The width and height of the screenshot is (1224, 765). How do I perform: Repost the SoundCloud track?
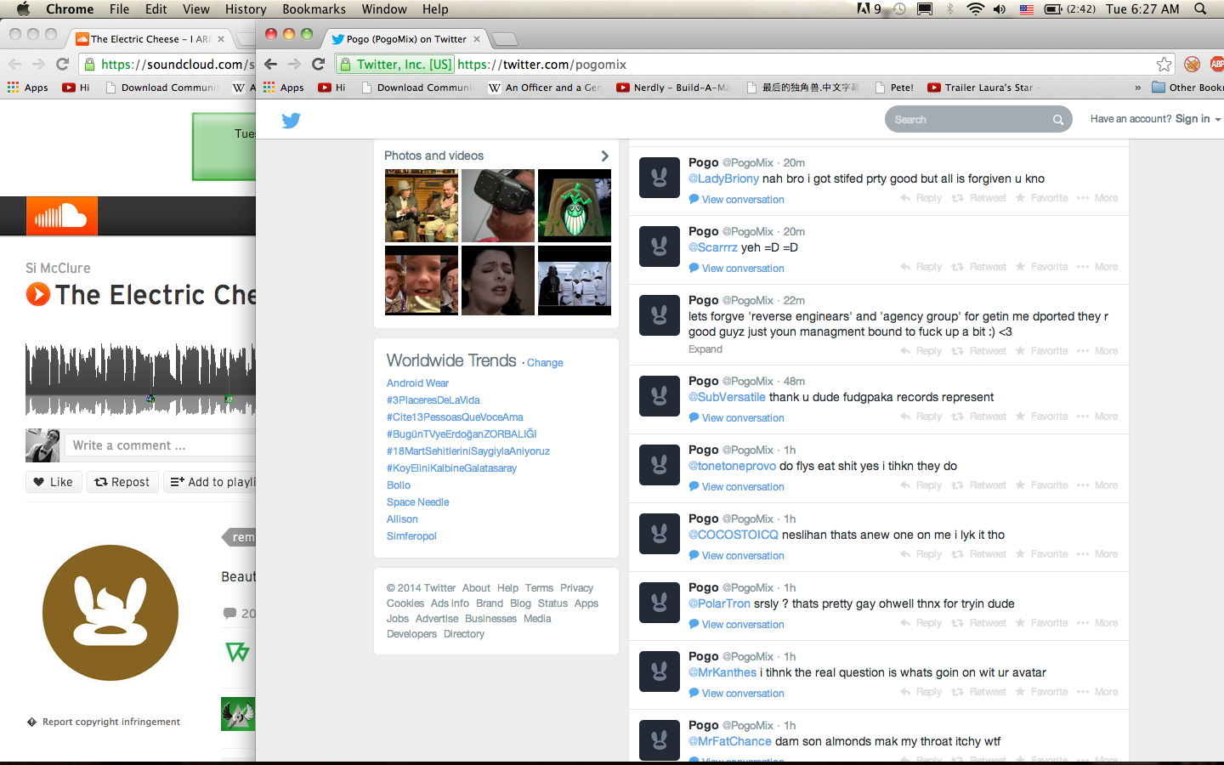[x=122, y=482]
